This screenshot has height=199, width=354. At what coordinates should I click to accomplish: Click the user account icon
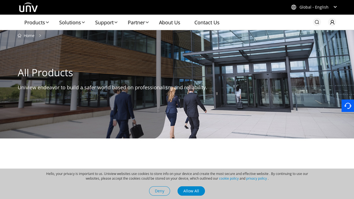(x=332, y=22)
